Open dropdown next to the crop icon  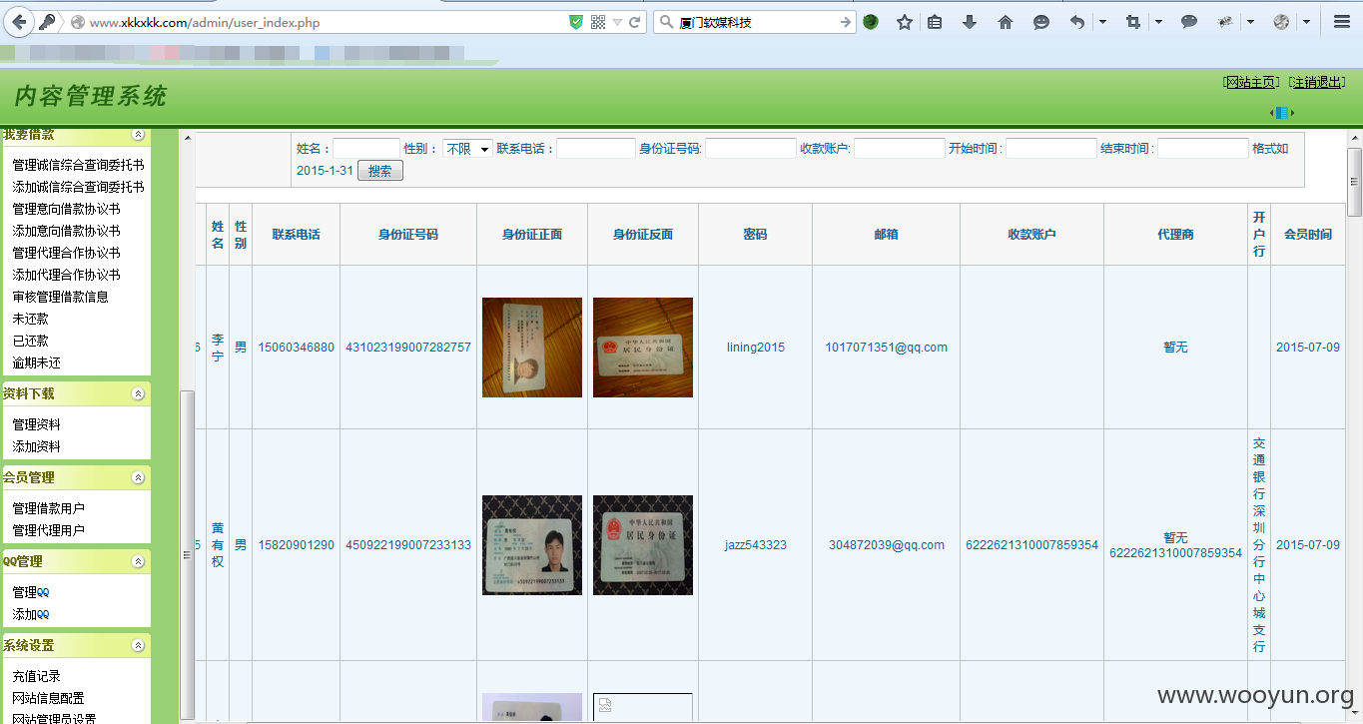(x=1159, y=22)
